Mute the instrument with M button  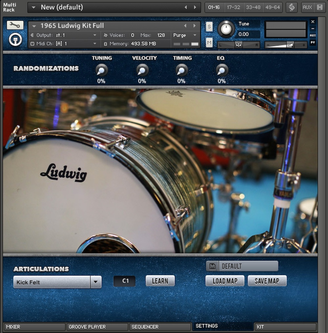(209, 42)
